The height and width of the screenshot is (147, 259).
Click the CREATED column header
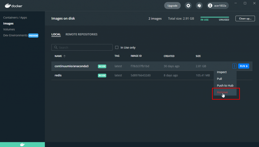pyautogui.click(x=169, y=56)
